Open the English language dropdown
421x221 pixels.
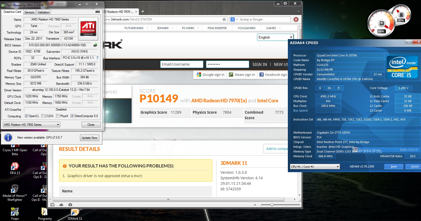(x=275, y=37)
